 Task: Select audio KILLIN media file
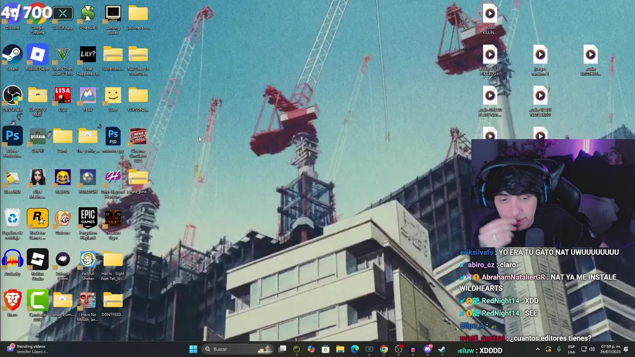tap(490, 20)
